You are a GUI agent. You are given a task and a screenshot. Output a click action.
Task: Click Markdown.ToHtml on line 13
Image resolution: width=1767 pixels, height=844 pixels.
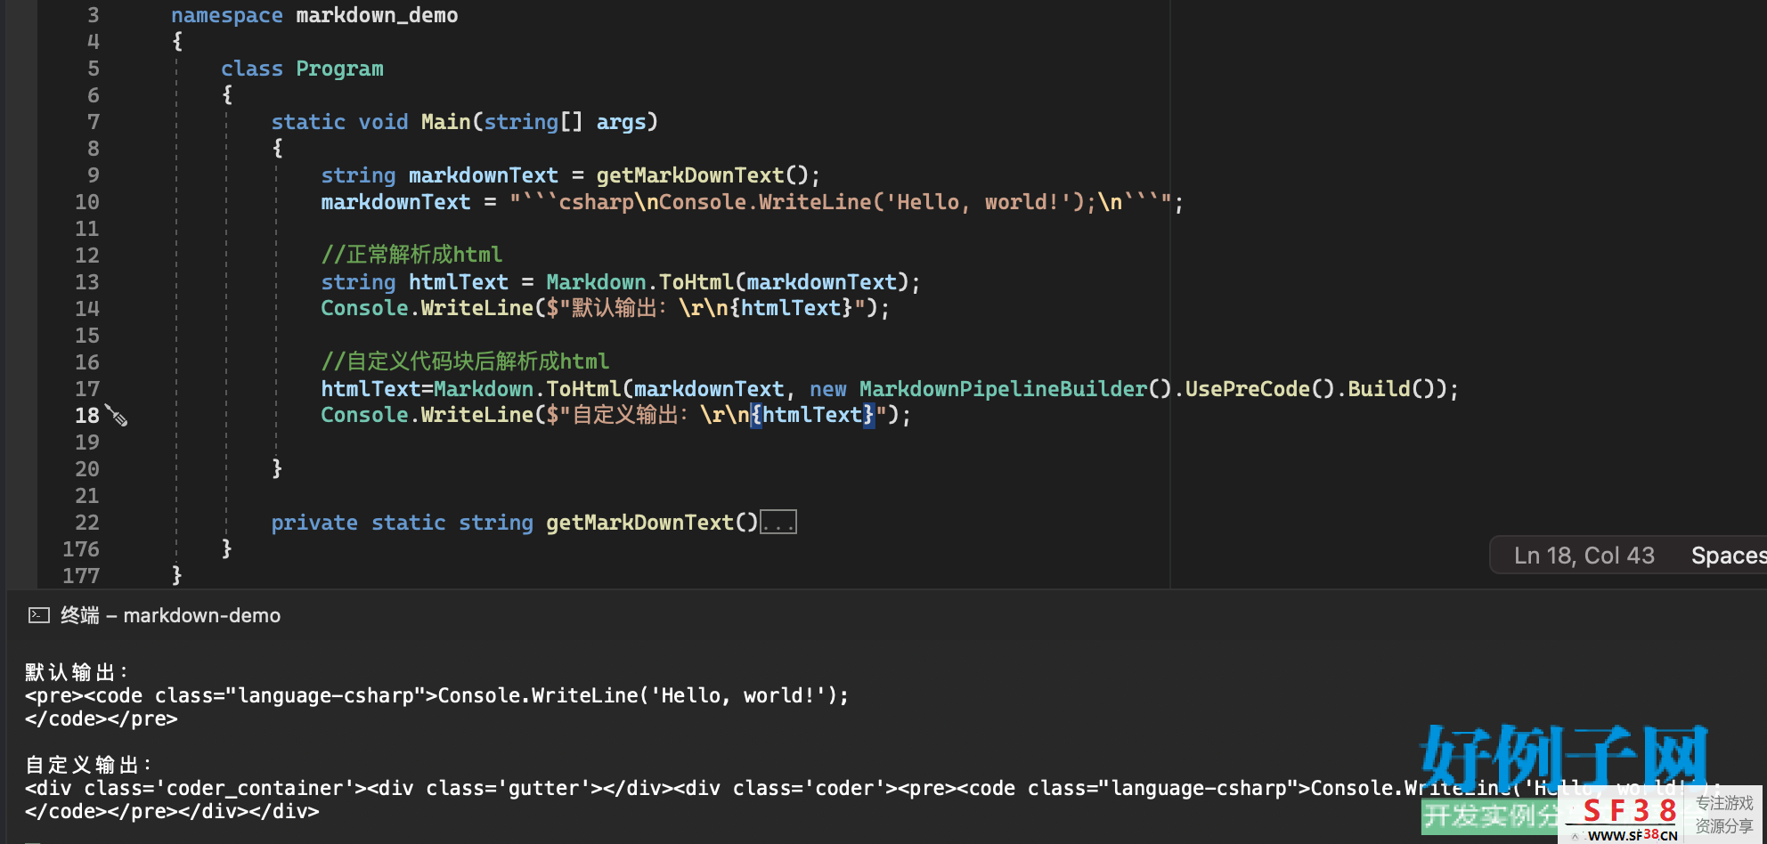click(x=640, y=282)
